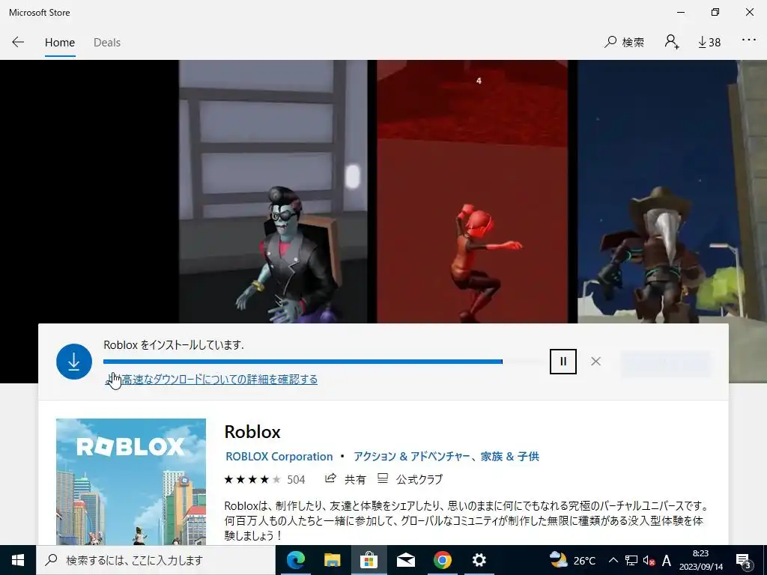Open ROBLOX Corporation publisher link
Image resolution: width=767 pixels, height=575 pixels.
279,457
